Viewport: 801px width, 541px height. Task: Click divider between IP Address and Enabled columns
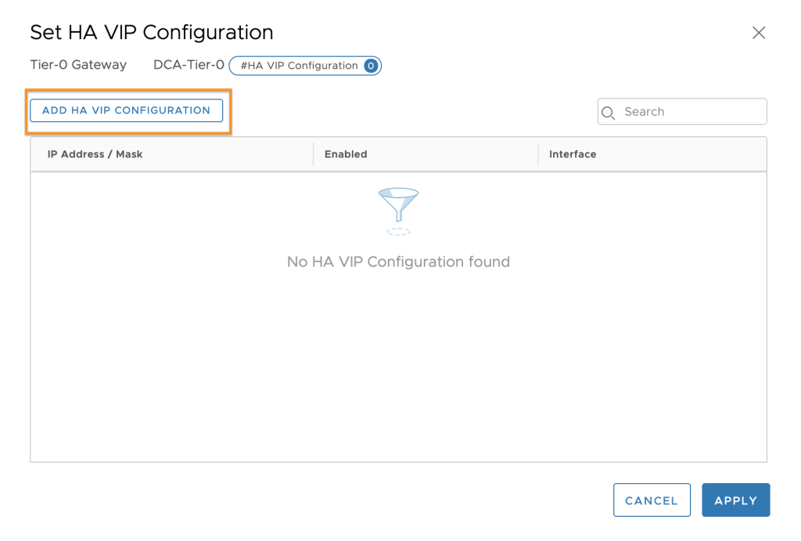point(313,154)
